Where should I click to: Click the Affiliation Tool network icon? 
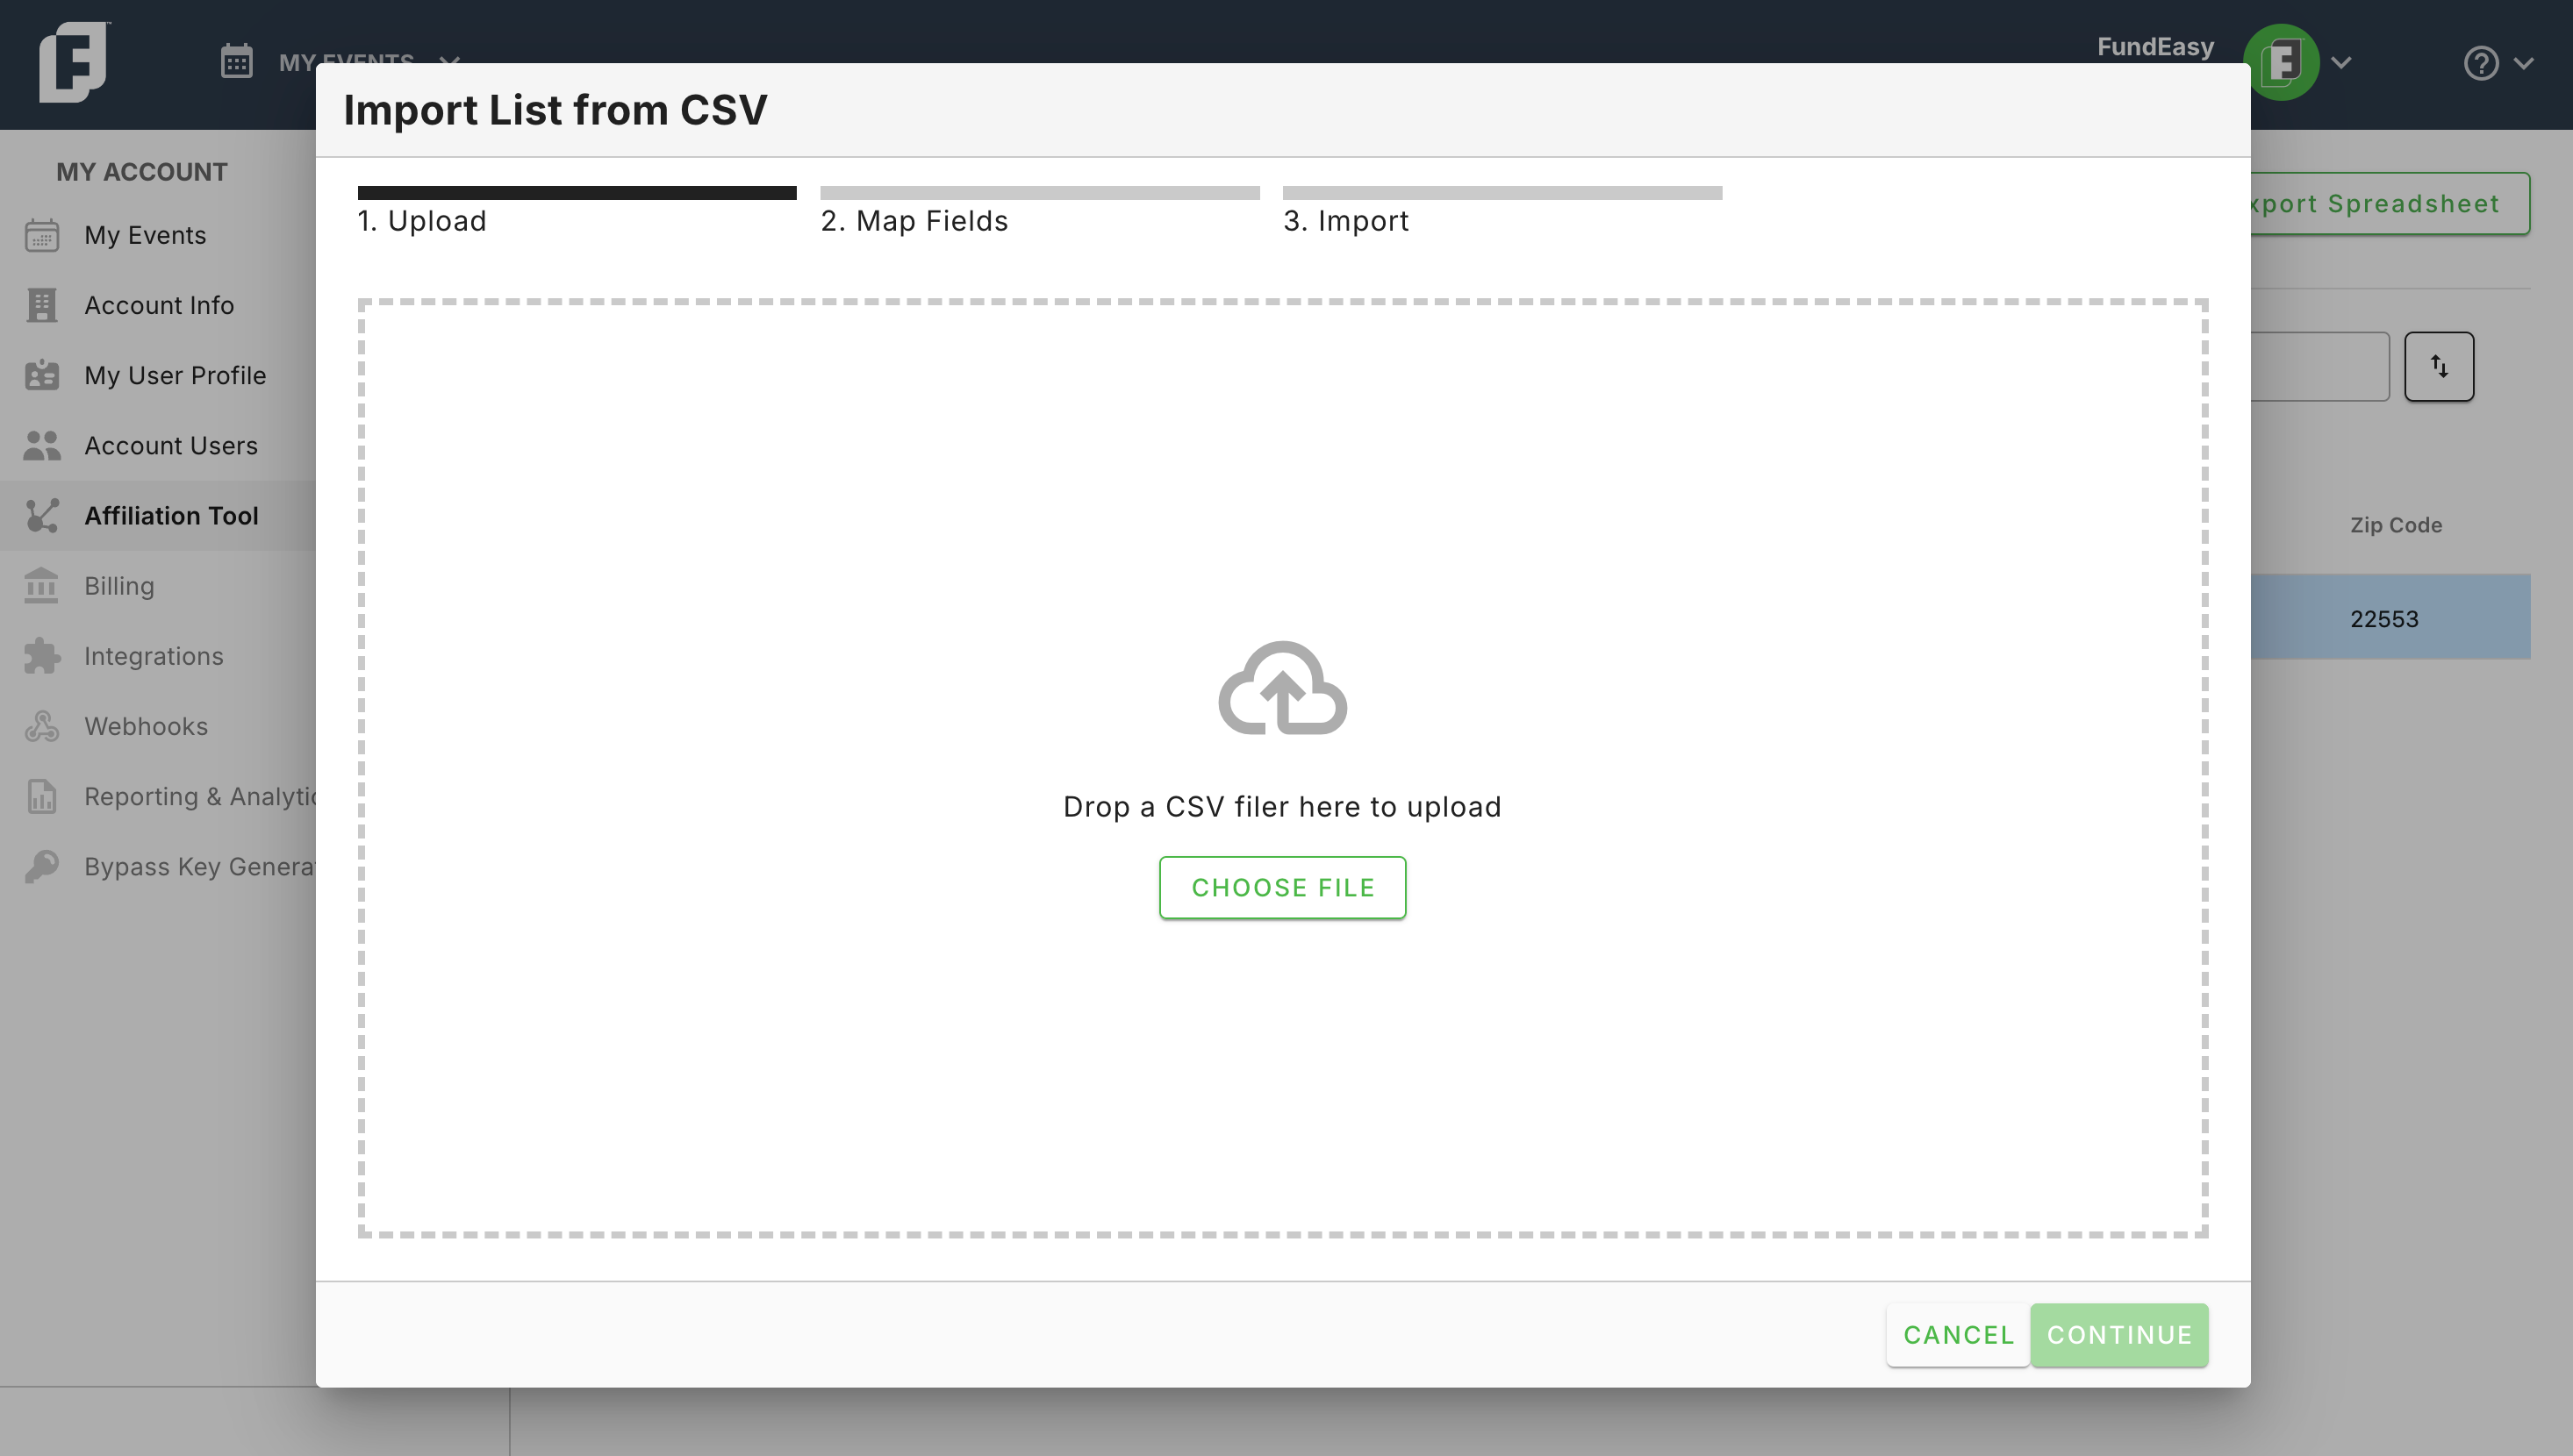click(42, 515)
